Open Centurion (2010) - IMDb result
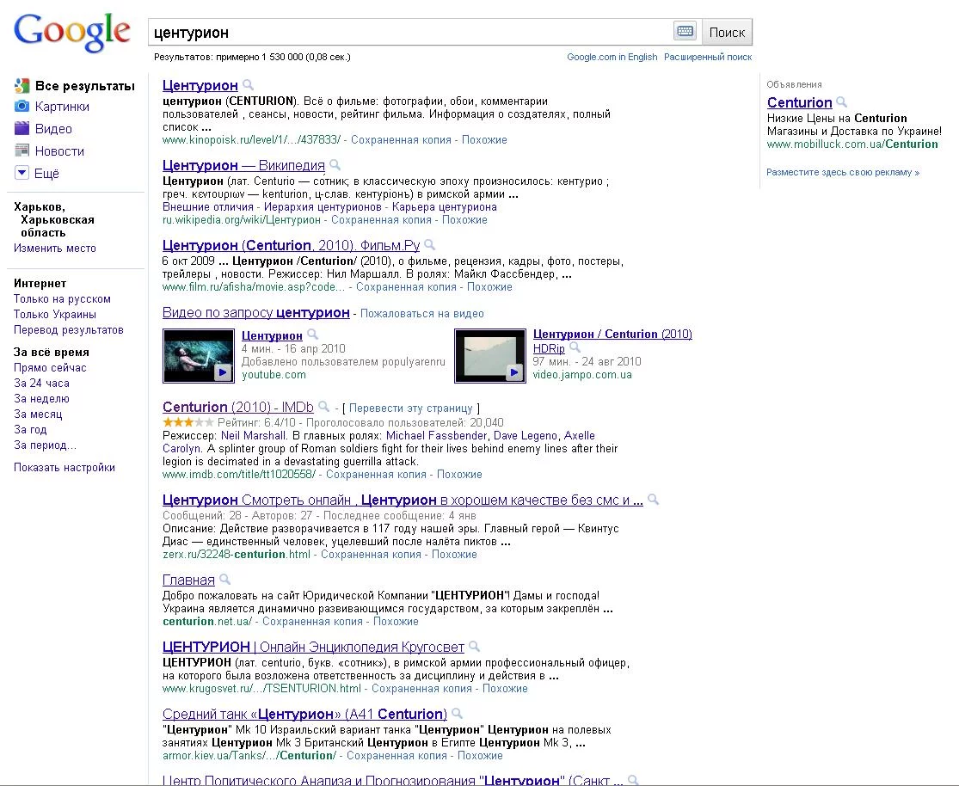Image resolution: width=959 pixels, height=786 pixels. point(238,407)
